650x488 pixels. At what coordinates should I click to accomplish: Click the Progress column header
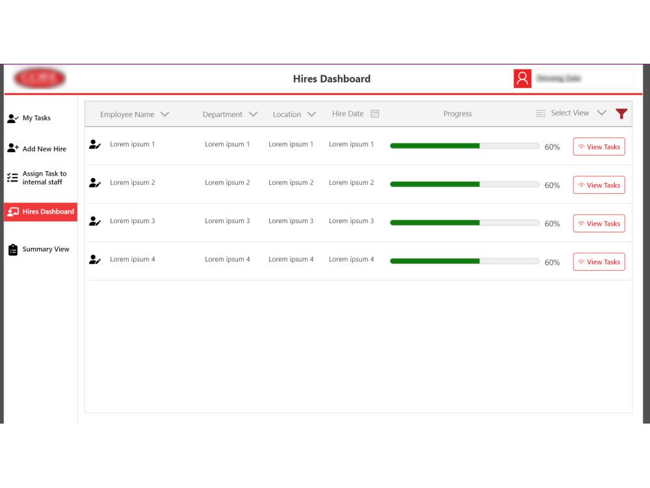click(457, 114)
